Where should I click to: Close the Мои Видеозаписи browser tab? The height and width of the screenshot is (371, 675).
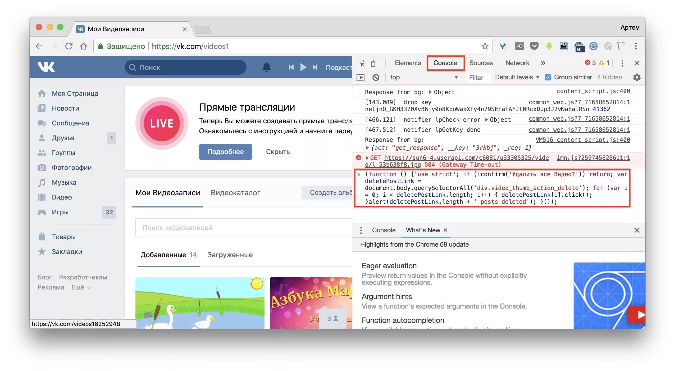[x=185, y=29]
